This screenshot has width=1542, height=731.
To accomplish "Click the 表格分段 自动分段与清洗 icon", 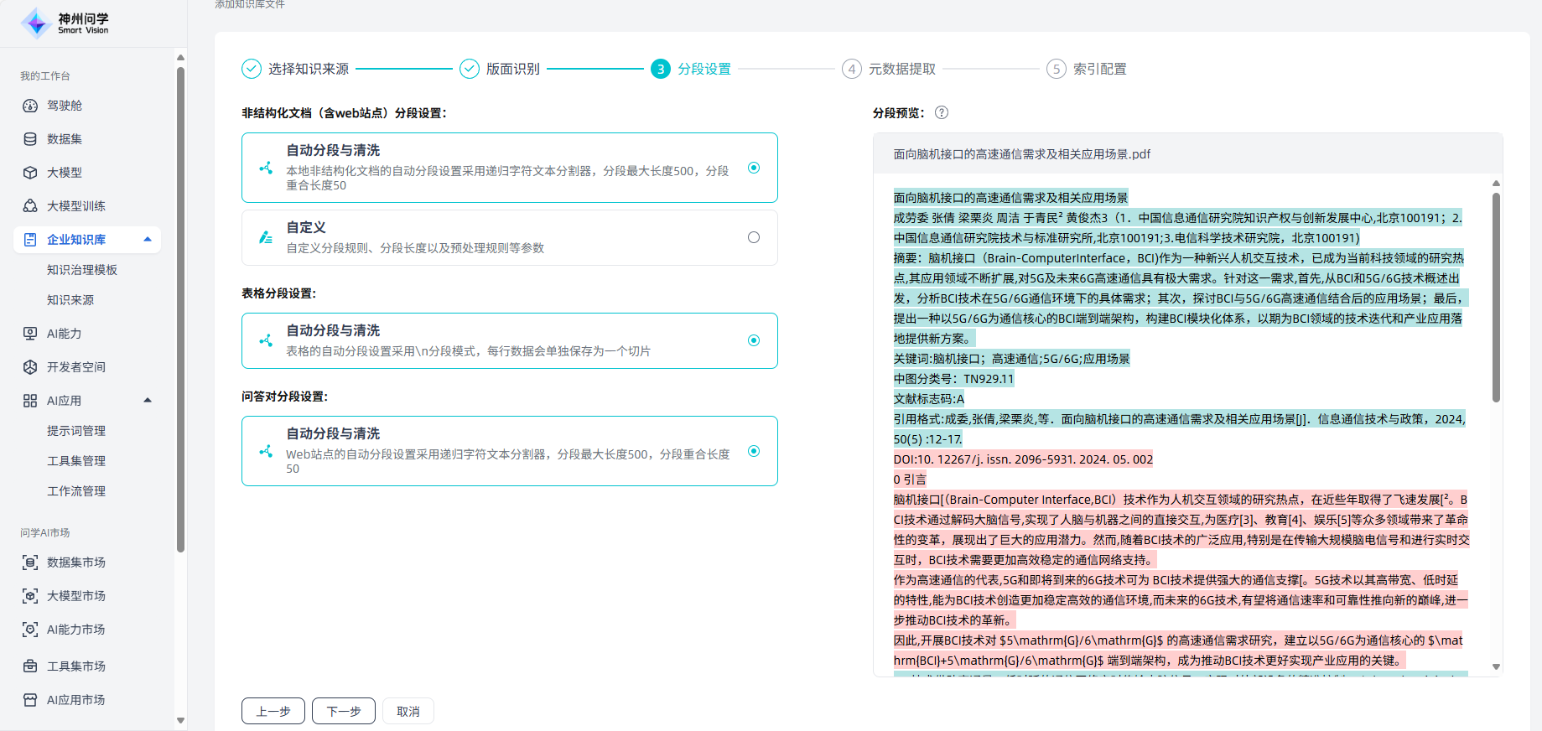I will [x=266, y=340].
